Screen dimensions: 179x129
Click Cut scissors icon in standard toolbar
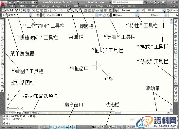(x=34, y=10)
